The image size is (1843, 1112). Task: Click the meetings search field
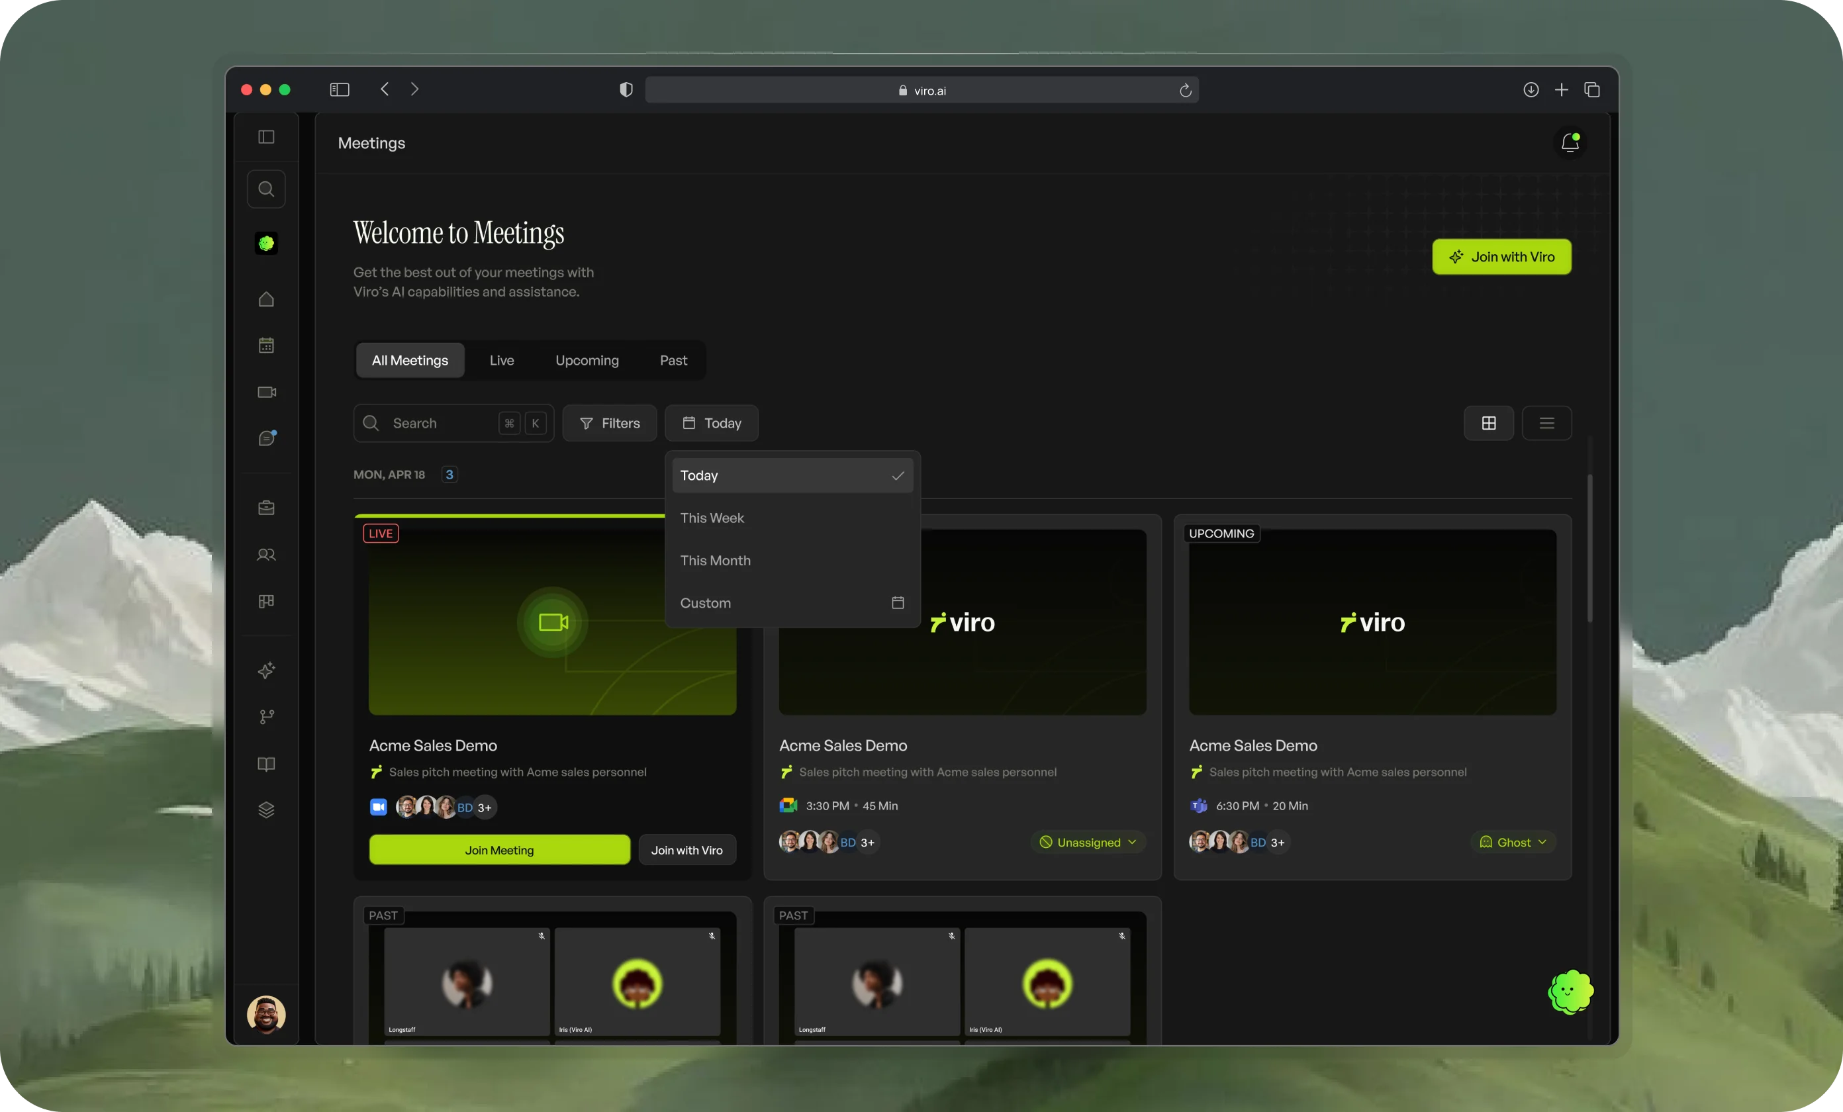[453, 423]
